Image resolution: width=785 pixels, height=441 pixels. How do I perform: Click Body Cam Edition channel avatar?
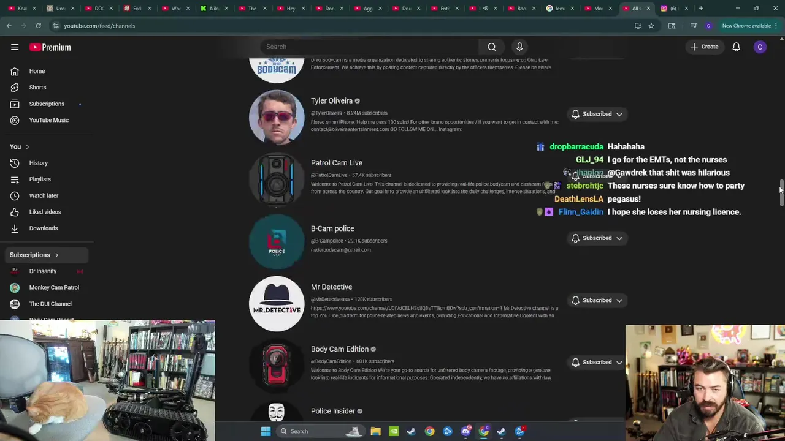click(x=277, y=366)
